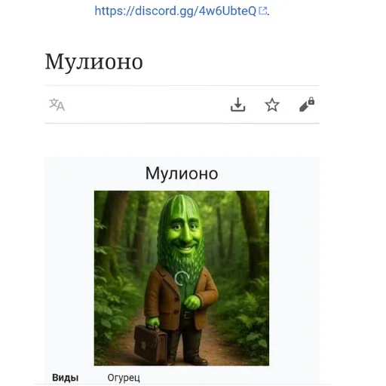This screenshot has height=386, width=386.
Task: Toggle the star to watch this page
Action: [272, 105]
